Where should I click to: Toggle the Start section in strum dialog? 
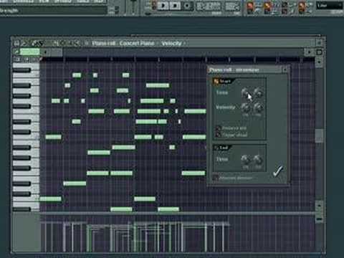(x=216, y=82)
